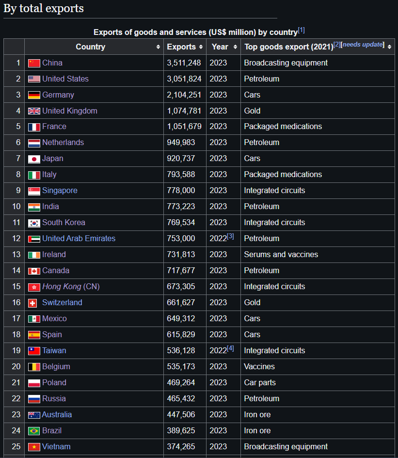Open the Brazil country link
Screen dimensions: 398x458
[52, 431]
